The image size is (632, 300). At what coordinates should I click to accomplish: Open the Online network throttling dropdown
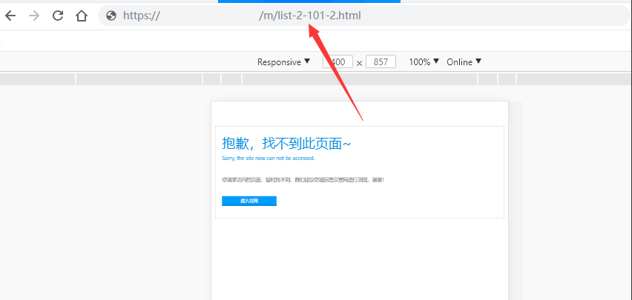[464, 62]
